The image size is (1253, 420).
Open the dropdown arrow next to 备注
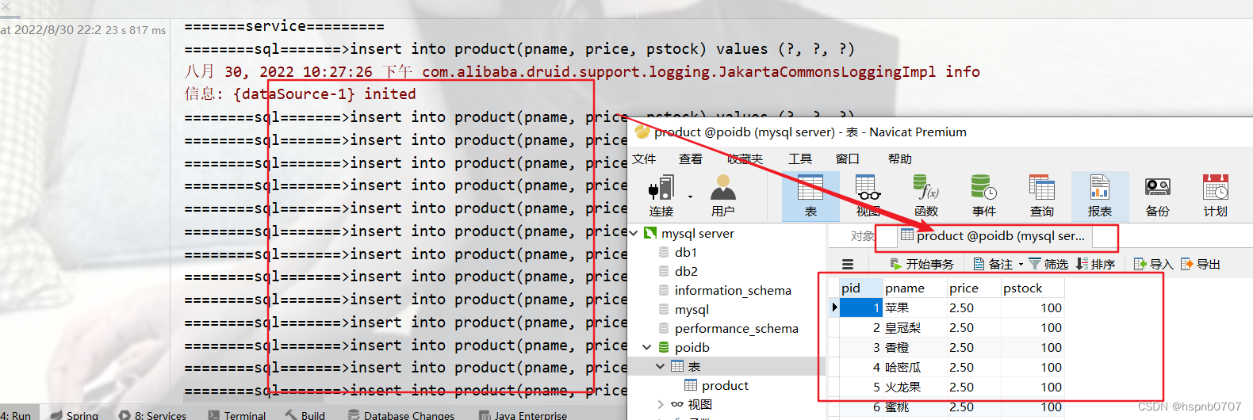click(x=1021, y=265)
